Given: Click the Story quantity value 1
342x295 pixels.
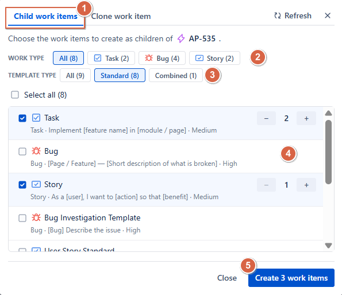Looking at the screenshot, I should pyautogui.click(x=286, y=185).
